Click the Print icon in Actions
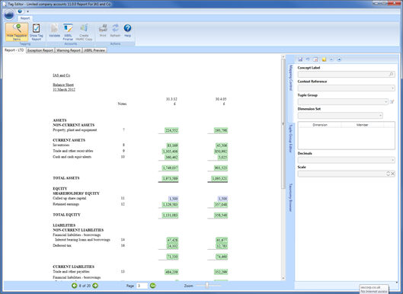This screenshot has height=294, width=403. pyautogui.click(x=103, y=30)
